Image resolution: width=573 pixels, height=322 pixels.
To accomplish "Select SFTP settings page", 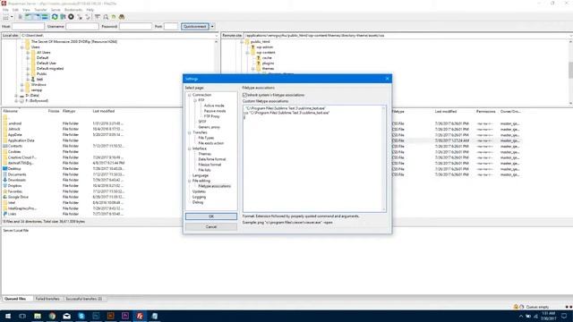I will point(202,122).
